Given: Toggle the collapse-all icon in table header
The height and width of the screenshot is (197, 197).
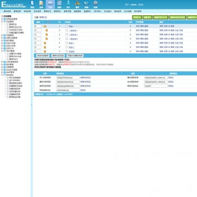Looking at the screenshot, I should [x=48, y=22].
